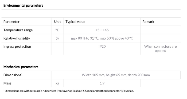Click the 'Mechanical parameters' heading
The image size is (187, 99).
[21, 67]
